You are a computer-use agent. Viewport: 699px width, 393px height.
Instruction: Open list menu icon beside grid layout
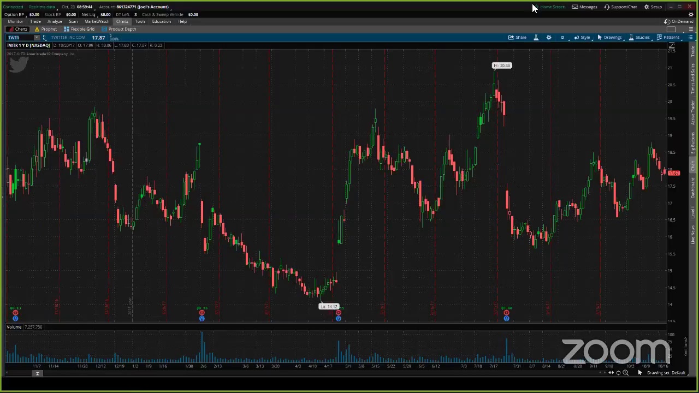(x=691, y=29)
